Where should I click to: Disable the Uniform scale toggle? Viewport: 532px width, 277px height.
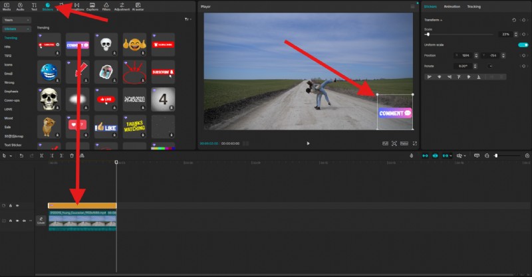point(523,45)
